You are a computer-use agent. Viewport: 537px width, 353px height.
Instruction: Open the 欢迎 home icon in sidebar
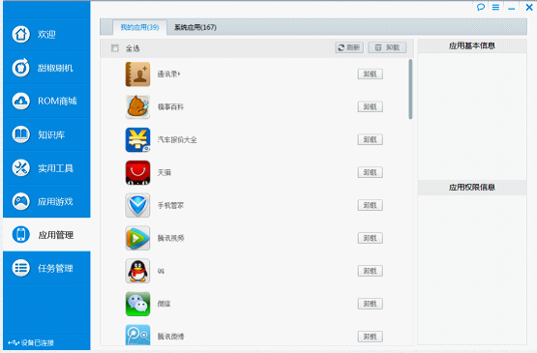tap(21, 34)
